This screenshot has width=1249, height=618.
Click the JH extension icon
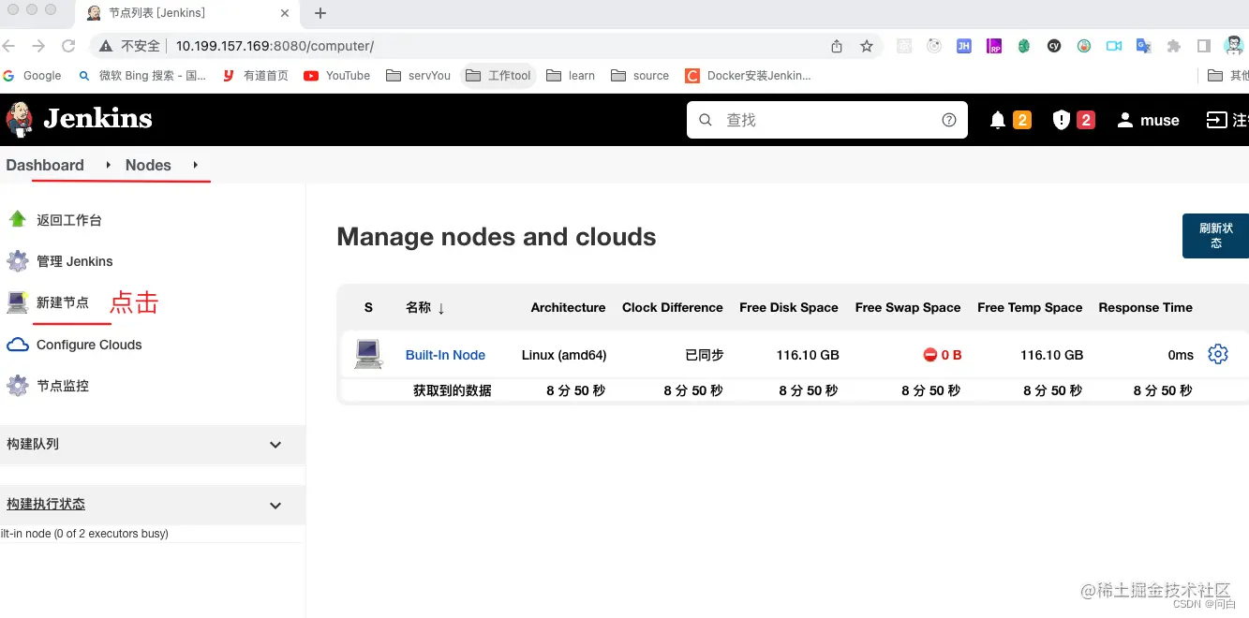point(964,46)
